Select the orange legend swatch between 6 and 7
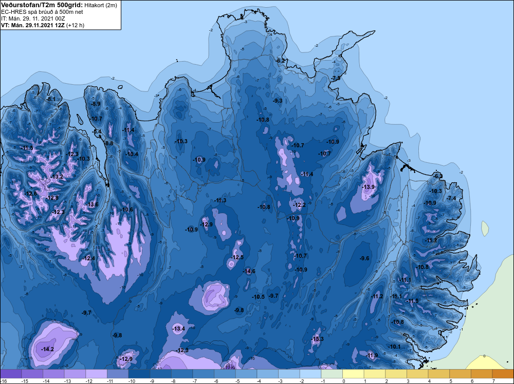 (x=482, y=374)
